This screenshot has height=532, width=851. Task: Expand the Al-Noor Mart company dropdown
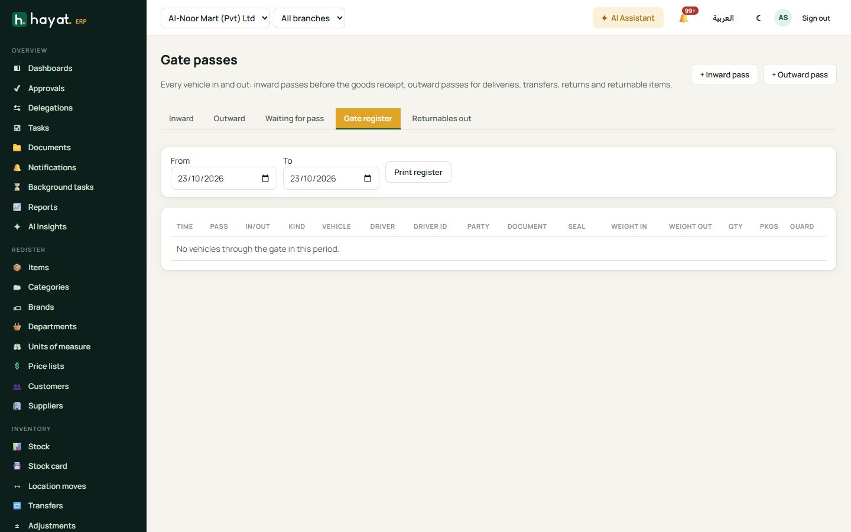pyautogui.click(x=215, y=18)
